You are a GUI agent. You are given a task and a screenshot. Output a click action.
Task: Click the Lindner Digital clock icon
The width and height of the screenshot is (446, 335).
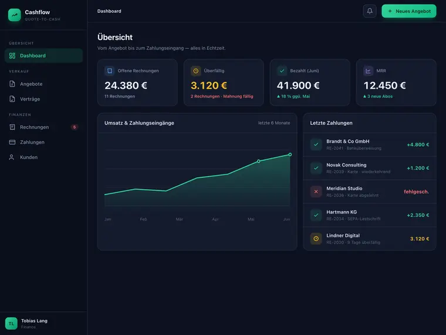tap(316, 239)
